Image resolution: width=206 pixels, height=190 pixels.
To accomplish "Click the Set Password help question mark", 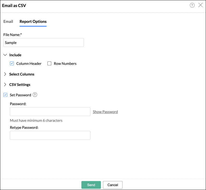I will pyautogui.click(x=35, y=95).
